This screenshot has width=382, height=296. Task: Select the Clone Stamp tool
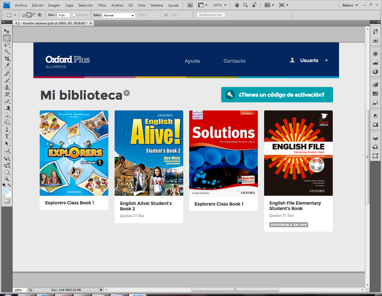coord(7,87)
